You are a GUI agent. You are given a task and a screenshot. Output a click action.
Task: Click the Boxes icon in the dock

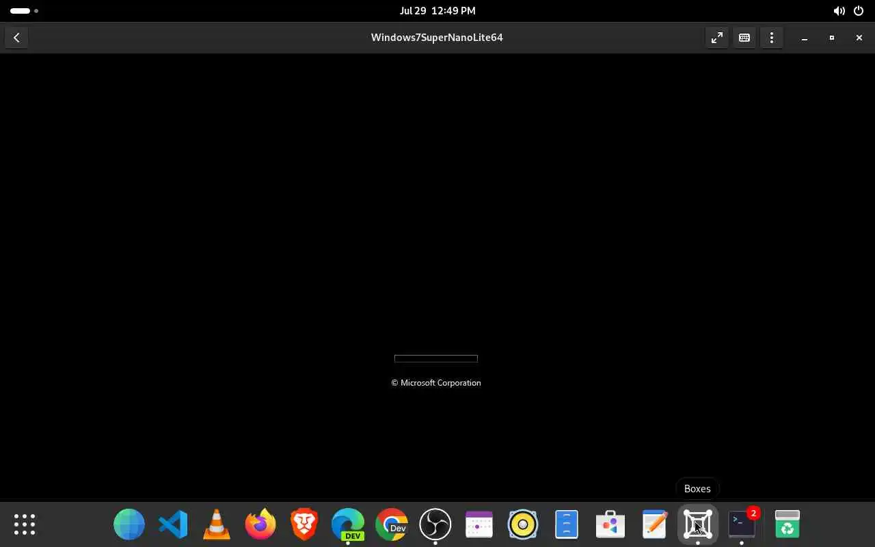698,524
